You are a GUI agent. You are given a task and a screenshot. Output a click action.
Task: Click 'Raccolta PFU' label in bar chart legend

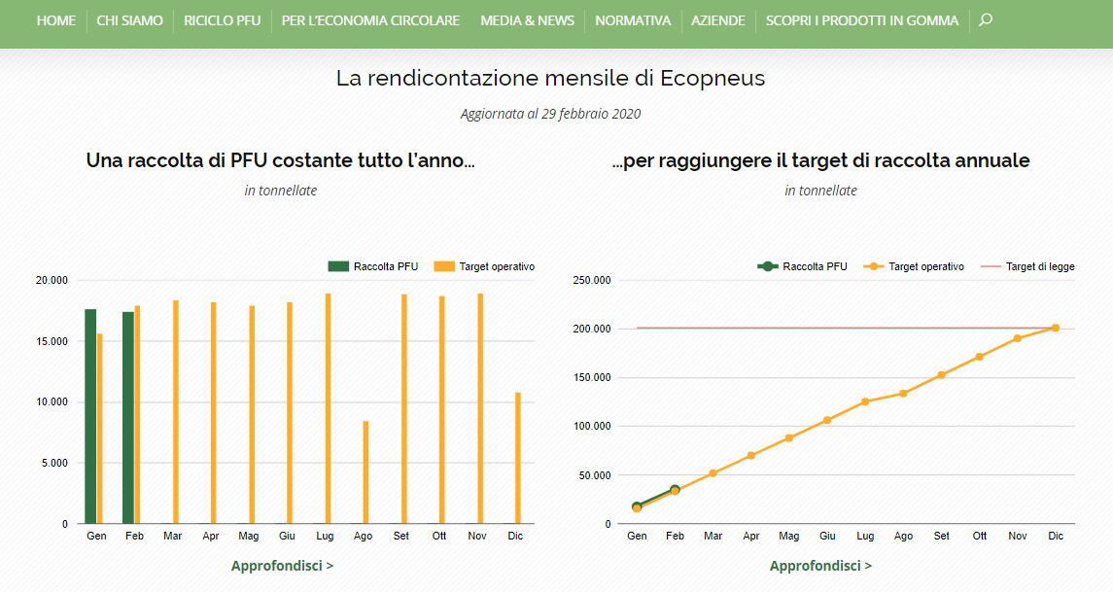coord(386,267)
